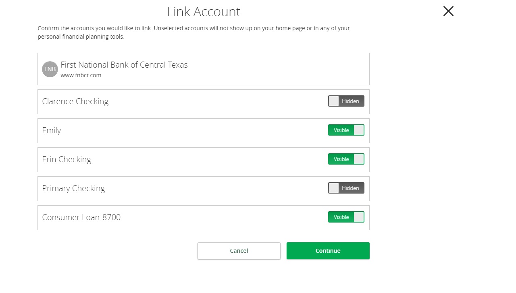Click the Consumer Loan-8700 account name
Screen dimensions: 516x293
(81, 217)
